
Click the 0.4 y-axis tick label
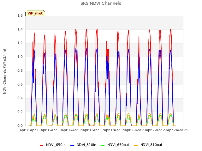click(20, 98)
